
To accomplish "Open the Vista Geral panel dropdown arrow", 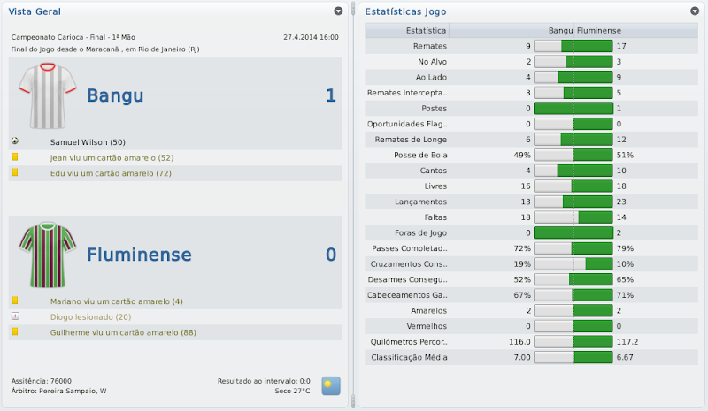I will tap(338, 11).
